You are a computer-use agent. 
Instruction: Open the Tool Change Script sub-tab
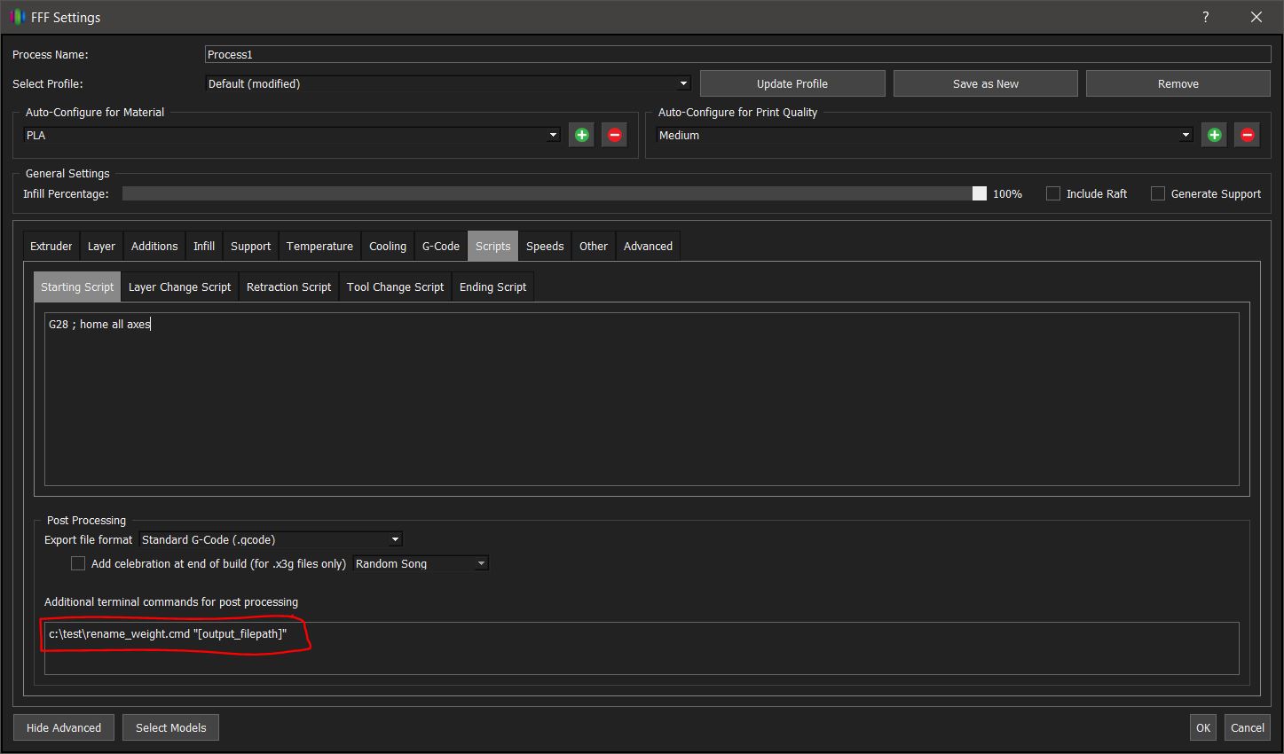395,287
